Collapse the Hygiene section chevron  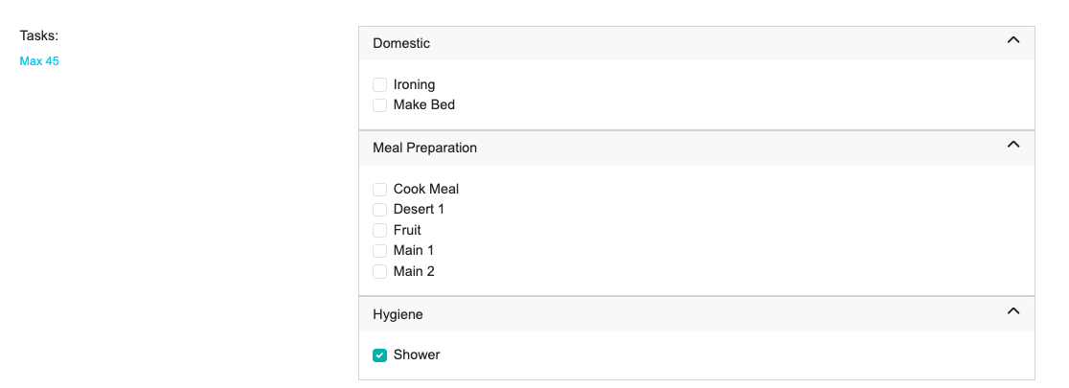click(x=1013, y=311)
